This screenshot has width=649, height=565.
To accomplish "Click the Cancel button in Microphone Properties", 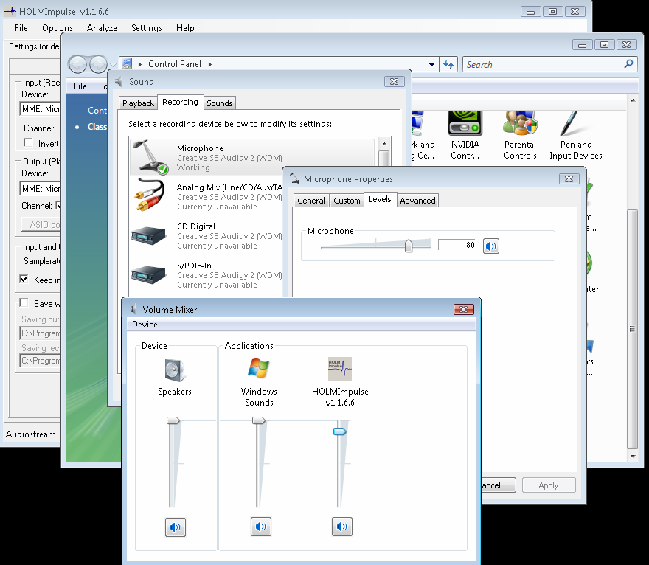I will tap(498, 485).
